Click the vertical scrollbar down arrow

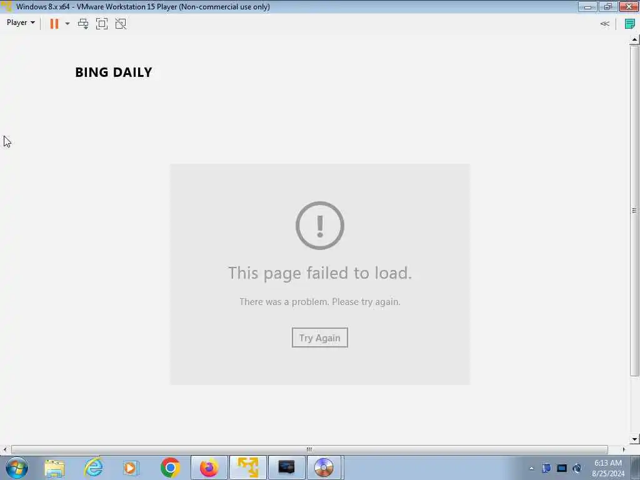click(x=634, y=439)
